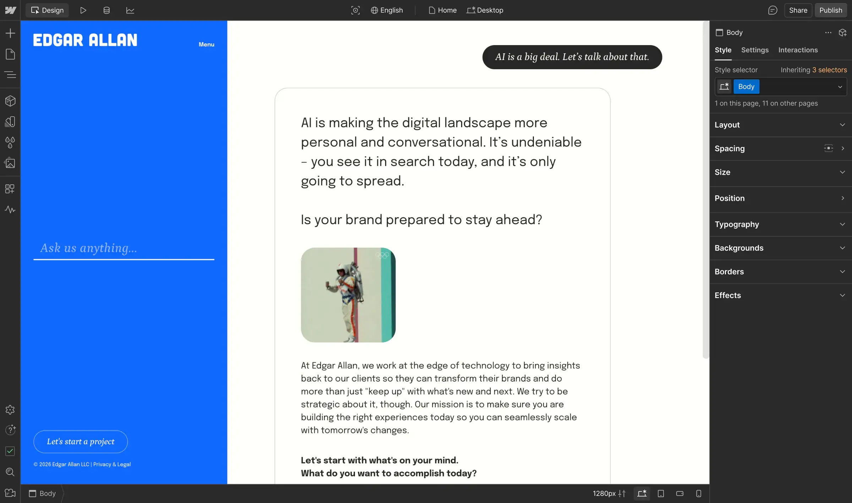This screenshot has height=503, width=852.
Task: Switch to mobile portrait breakpoint
Action: [x=698, y=493]
